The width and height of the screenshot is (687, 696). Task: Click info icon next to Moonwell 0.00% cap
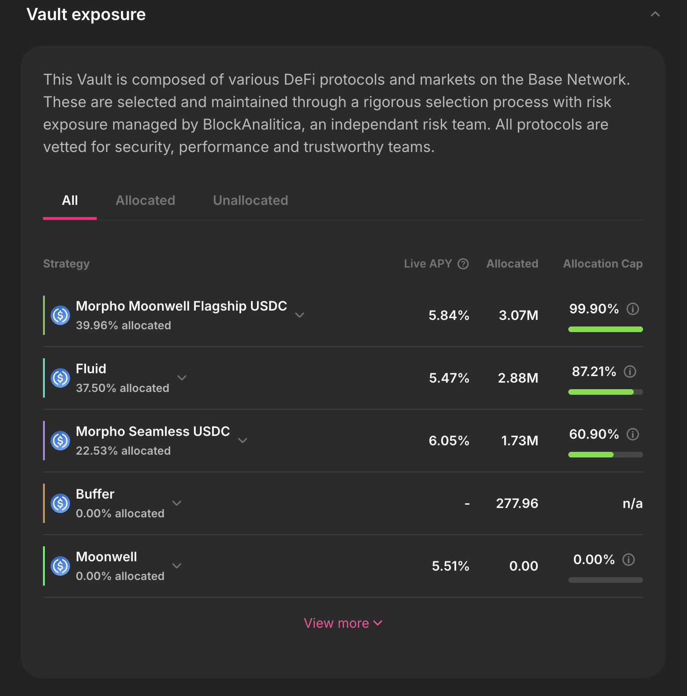tap(629, 559)
